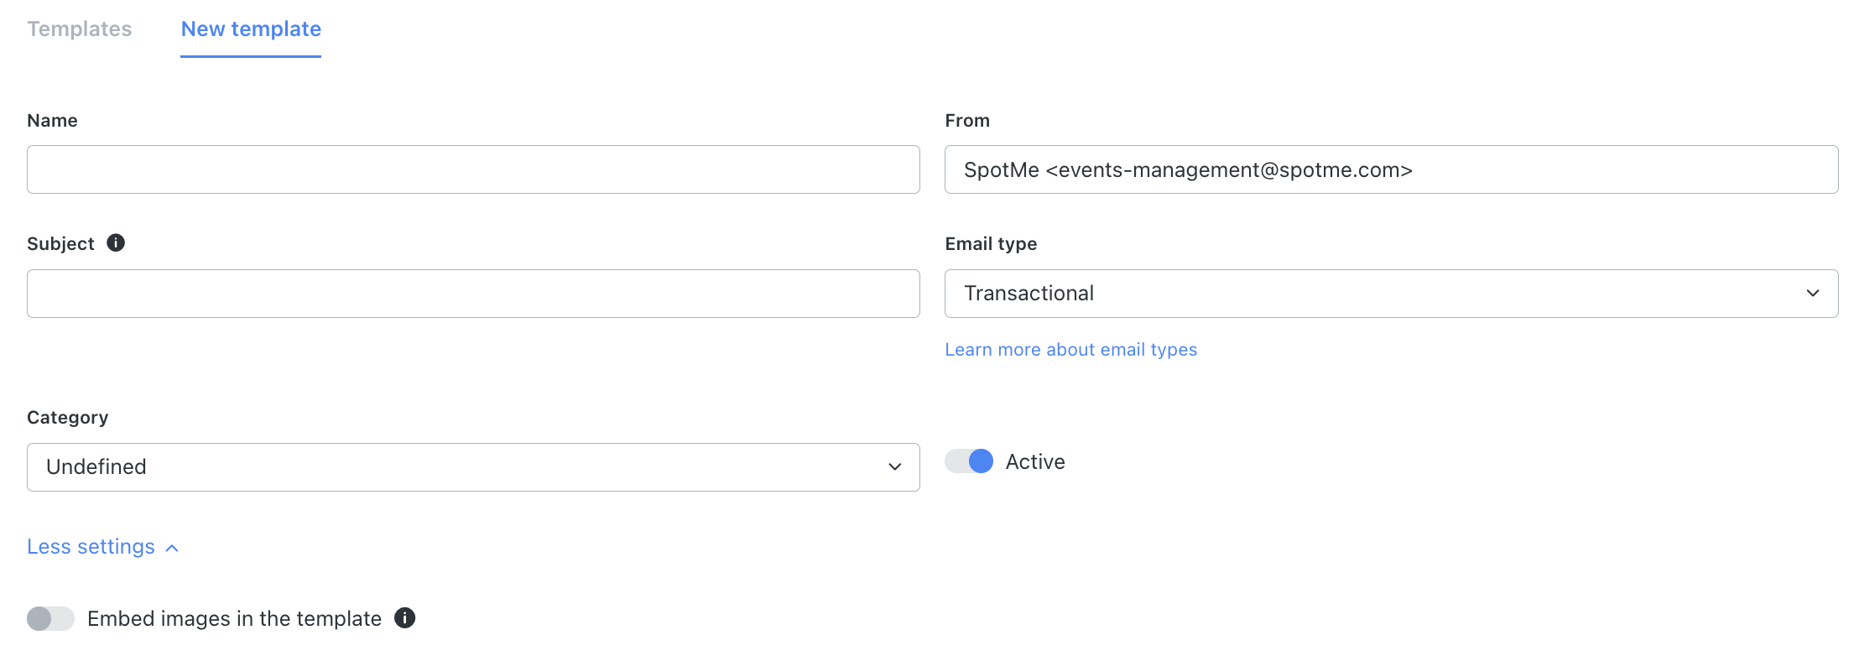The image size is (1854, 656).
Task: Select the New template tab
Action: pyautogui.click(x=251, y=29)
